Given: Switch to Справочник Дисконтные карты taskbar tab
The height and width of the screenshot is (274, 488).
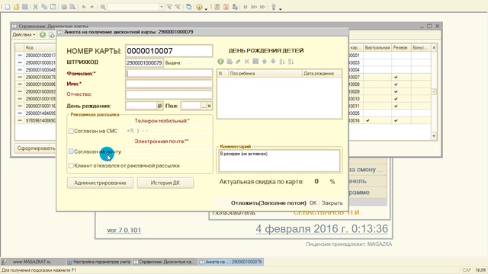Looking at the screenshot, I should 165,262.
